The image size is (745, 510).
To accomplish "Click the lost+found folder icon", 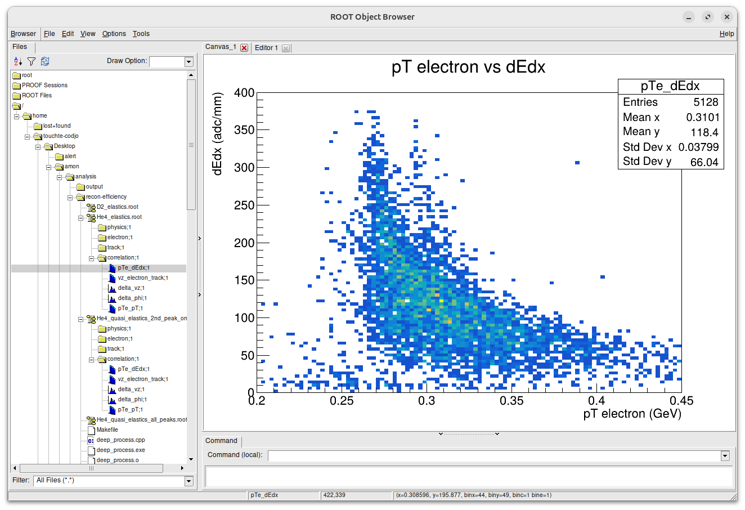I will tap(38, 126).
